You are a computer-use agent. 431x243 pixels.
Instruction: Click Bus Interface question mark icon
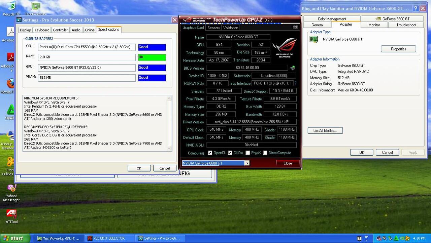(x=295, y=83)
